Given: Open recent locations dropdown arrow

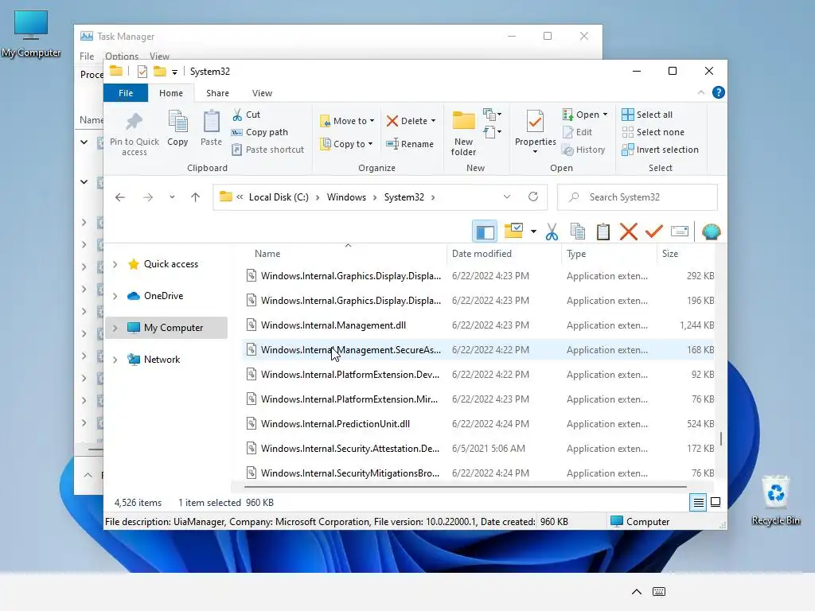Looking at the screenshot, I should pos(172,197).
